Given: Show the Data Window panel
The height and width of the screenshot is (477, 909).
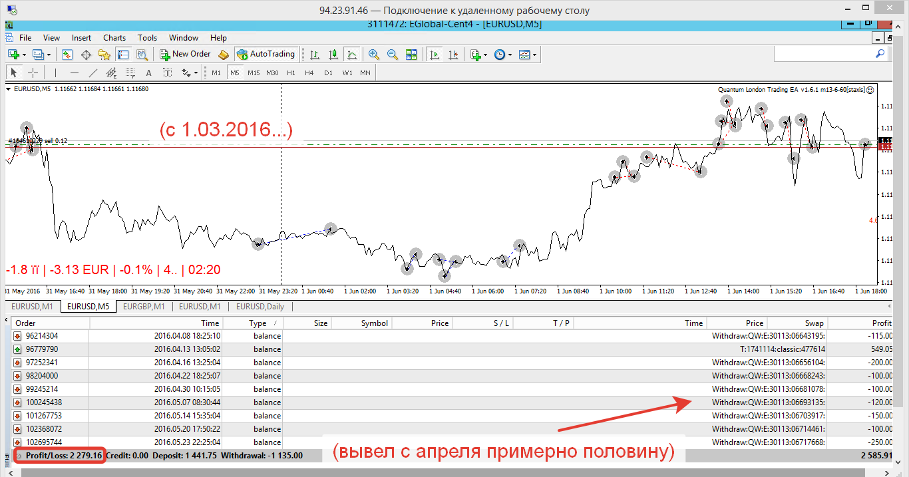Looking at the screenshot, I should [87, 54].
